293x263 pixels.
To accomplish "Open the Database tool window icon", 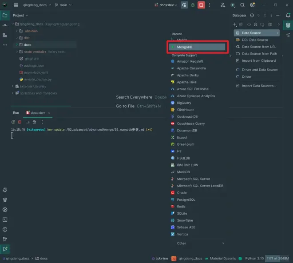I will [288, 25].
